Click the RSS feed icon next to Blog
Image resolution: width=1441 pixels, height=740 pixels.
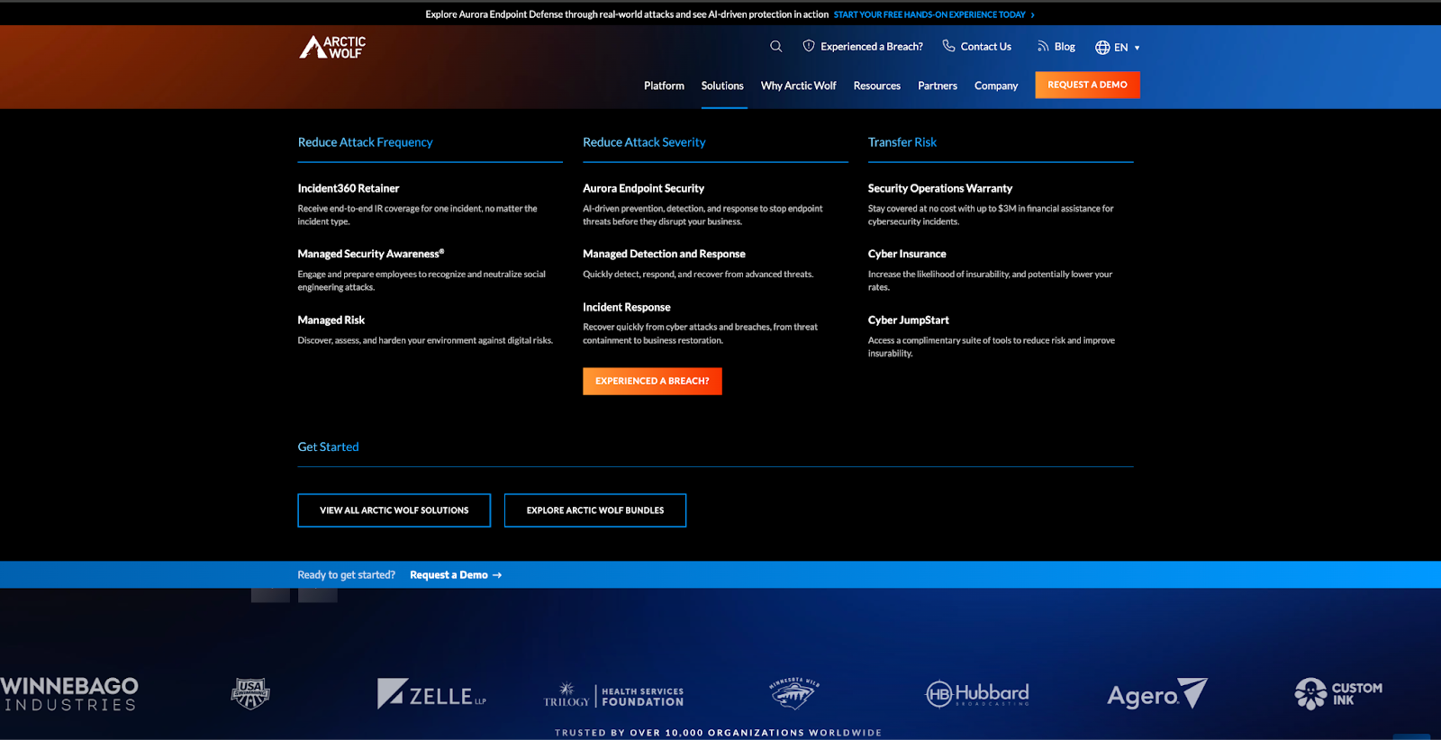[x=1043, y=46]
